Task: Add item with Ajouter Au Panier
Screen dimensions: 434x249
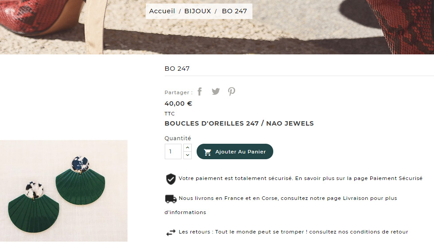Action: tap(235, 151)
